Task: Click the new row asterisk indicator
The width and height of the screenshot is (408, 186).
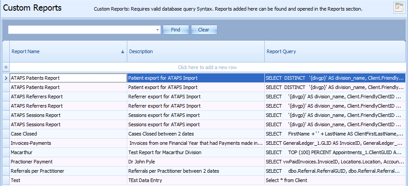Action: coord(6,67)
